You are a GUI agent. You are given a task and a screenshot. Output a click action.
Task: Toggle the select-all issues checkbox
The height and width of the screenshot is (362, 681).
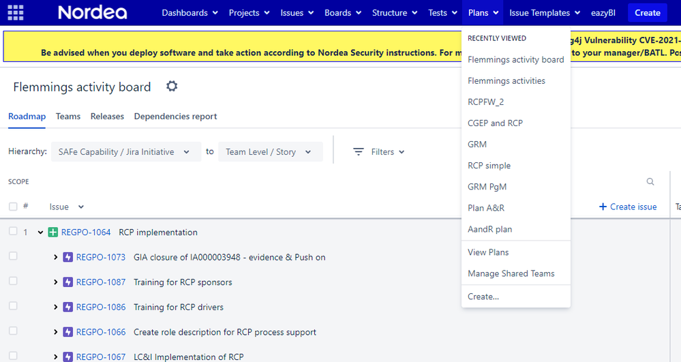point(13,207)
